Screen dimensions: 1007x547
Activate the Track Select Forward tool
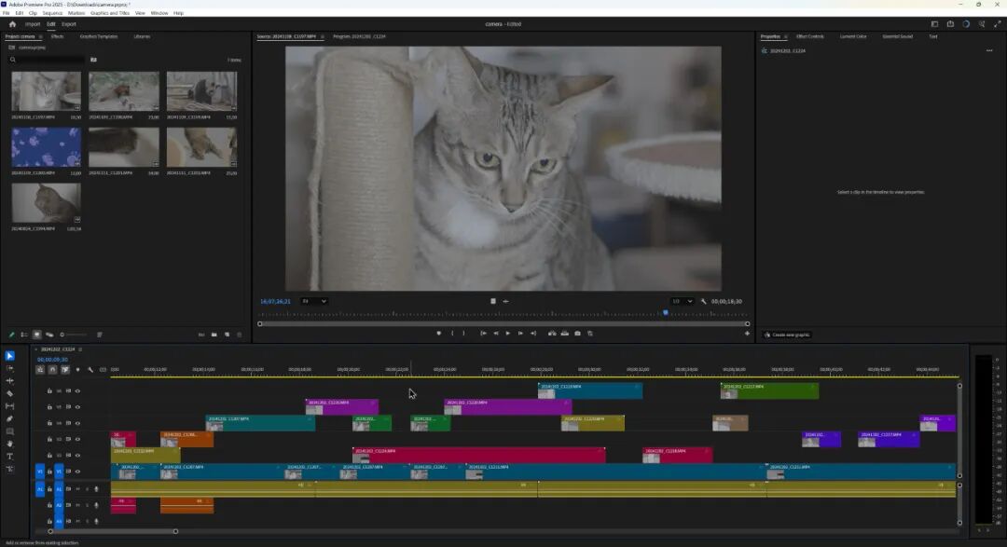[9, 368]
